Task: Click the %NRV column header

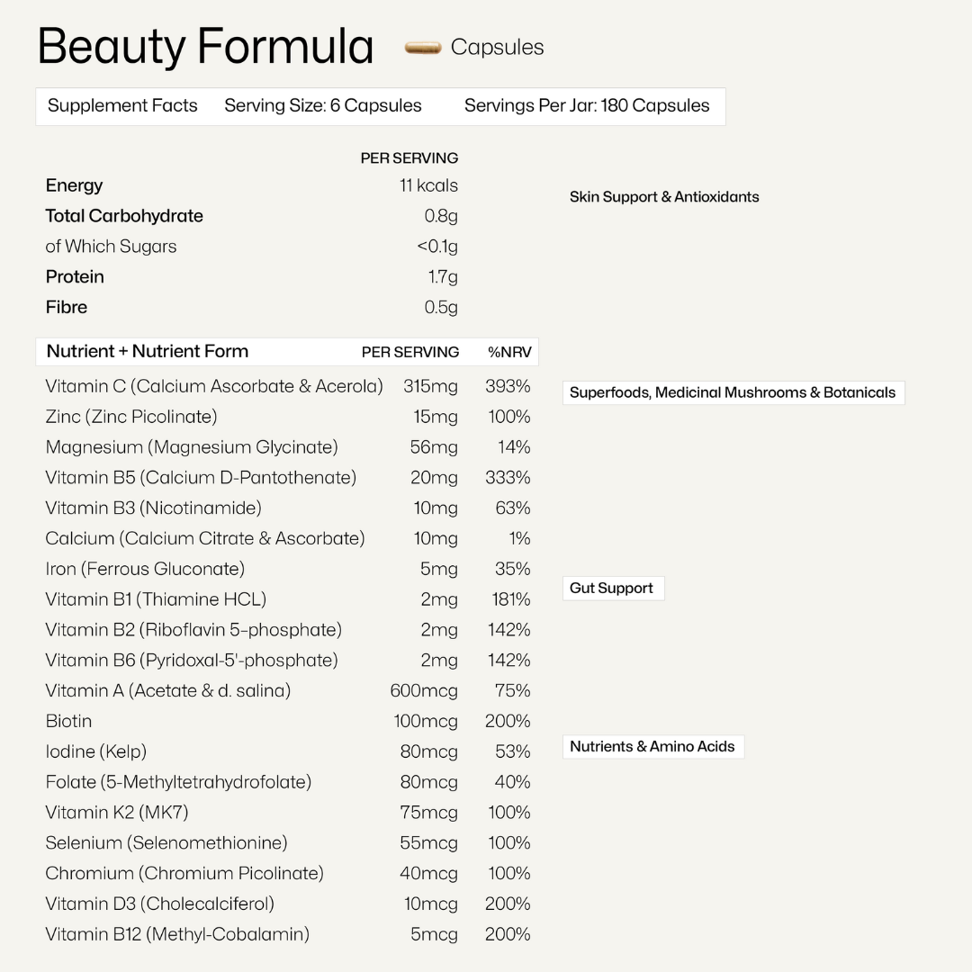Action: [508, 352]
